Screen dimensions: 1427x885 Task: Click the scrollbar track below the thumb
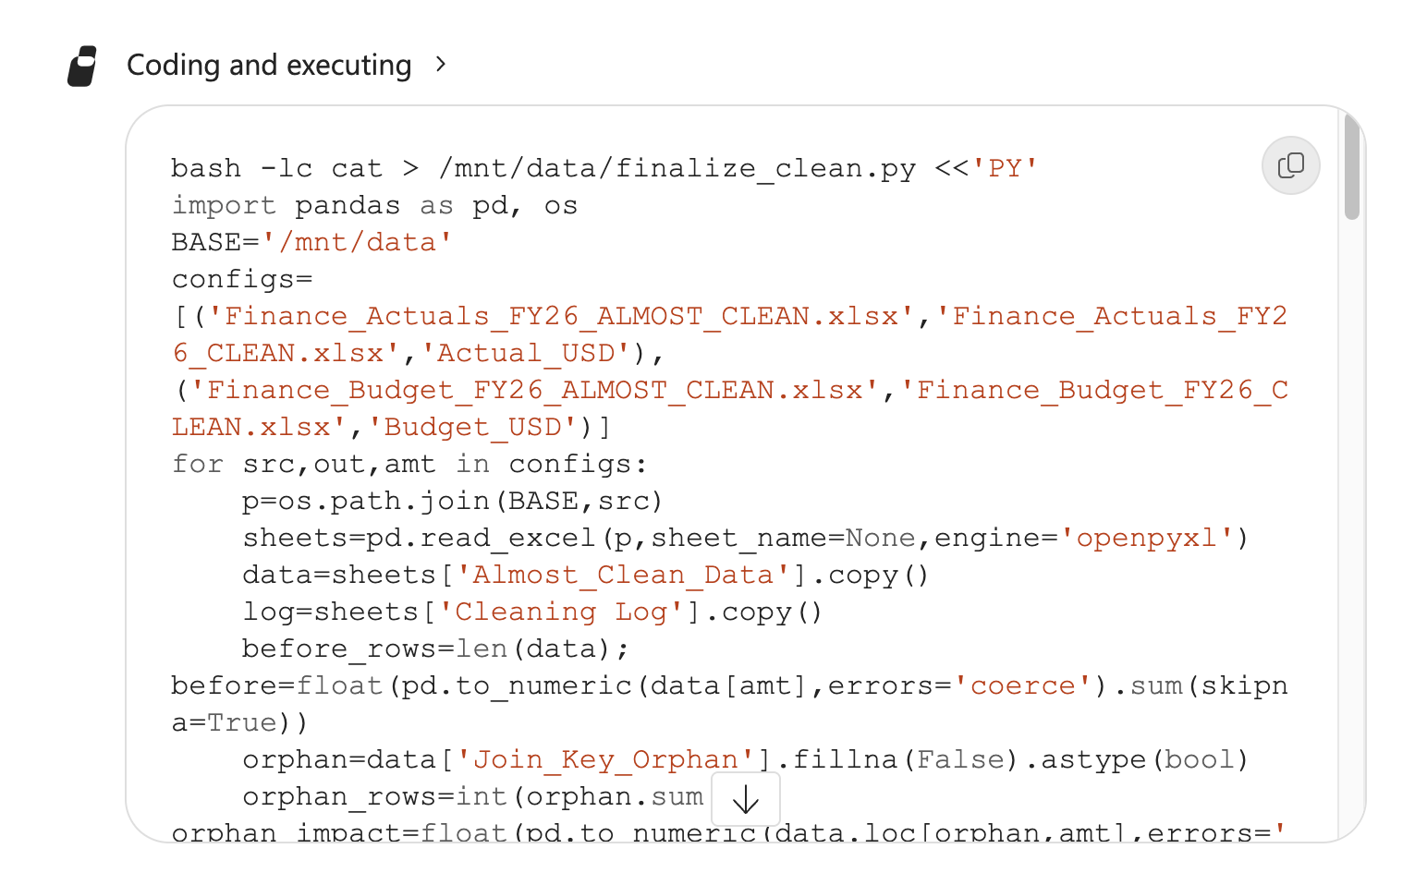point(1351,527)
